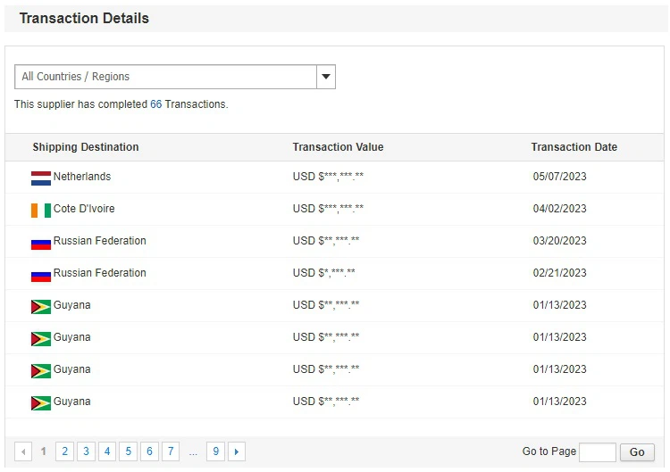Screen dimensions: 670x472
Task: Click the Russian Federation flag dated 03/20/2023
Action: tap(41, 242)
